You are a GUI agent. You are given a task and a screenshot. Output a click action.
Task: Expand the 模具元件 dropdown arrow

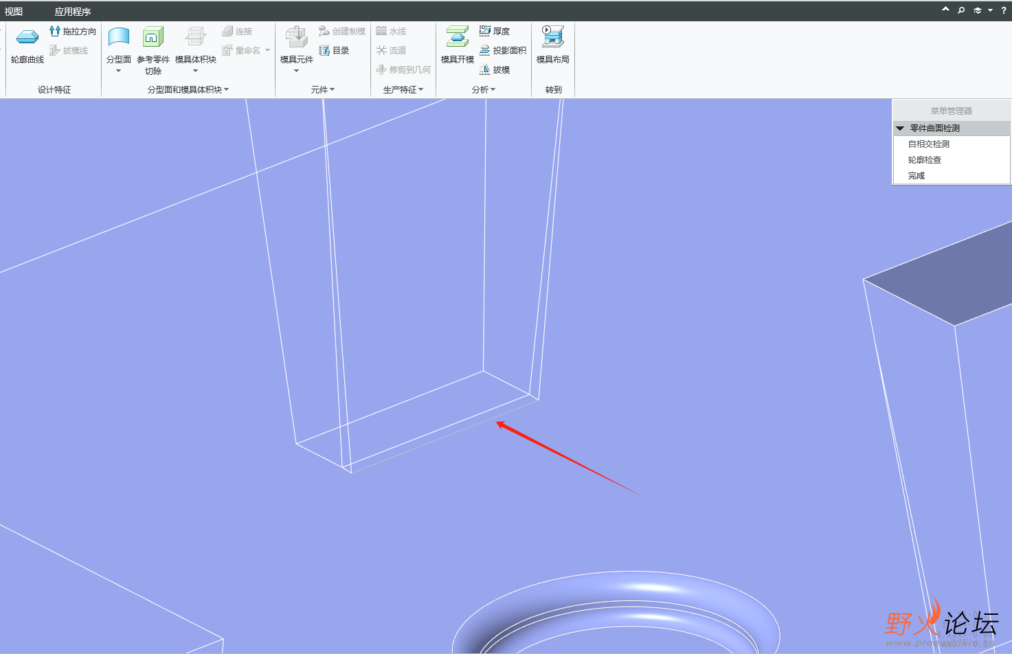coord(296,71)
